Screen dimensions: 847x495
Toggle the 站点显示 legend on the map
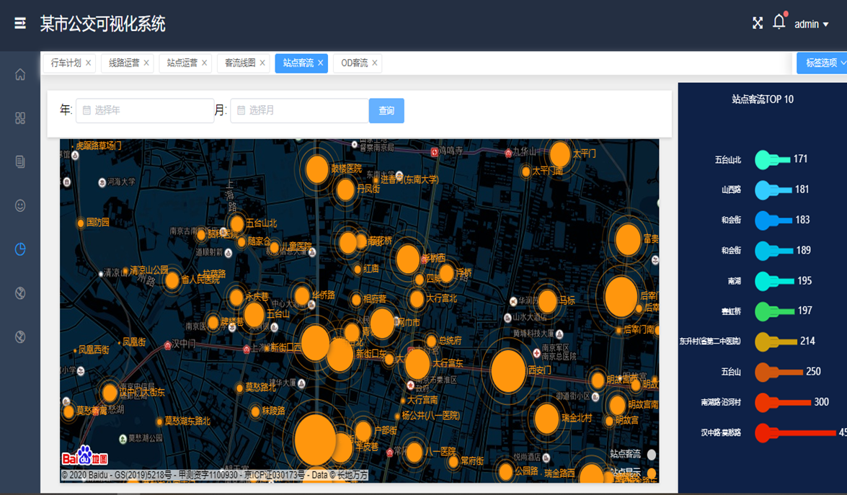[x=633, y=473]
